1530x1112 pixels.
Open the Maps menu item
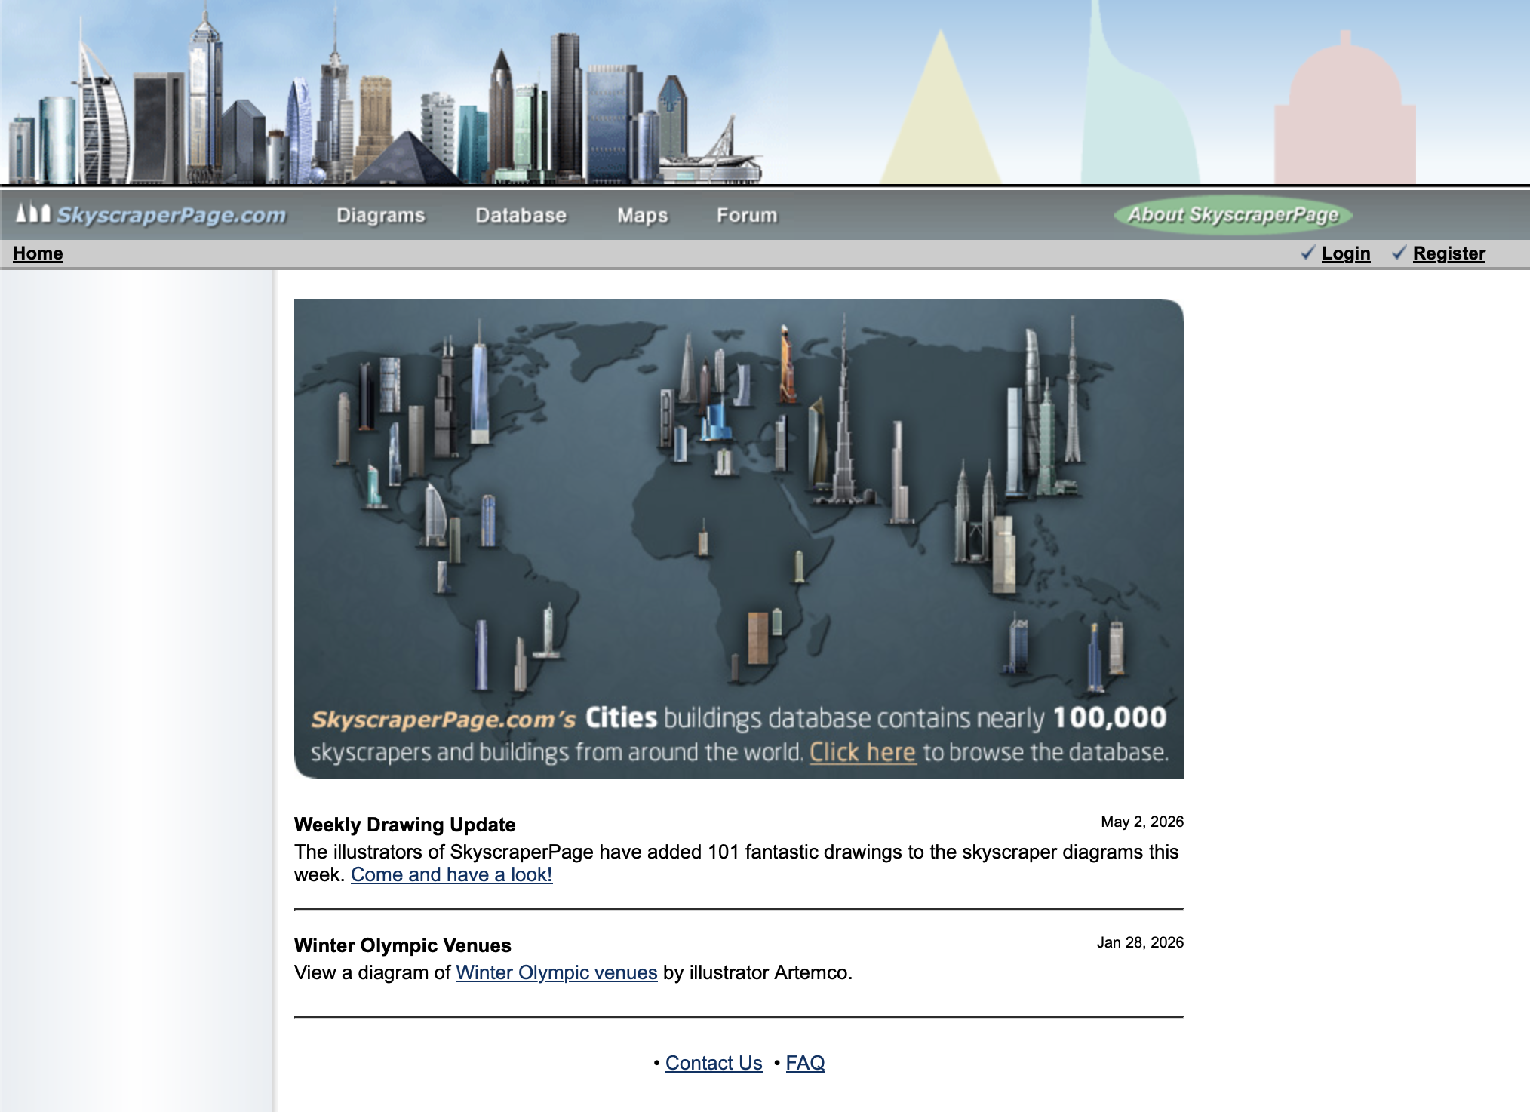click(x=643, y=215)
